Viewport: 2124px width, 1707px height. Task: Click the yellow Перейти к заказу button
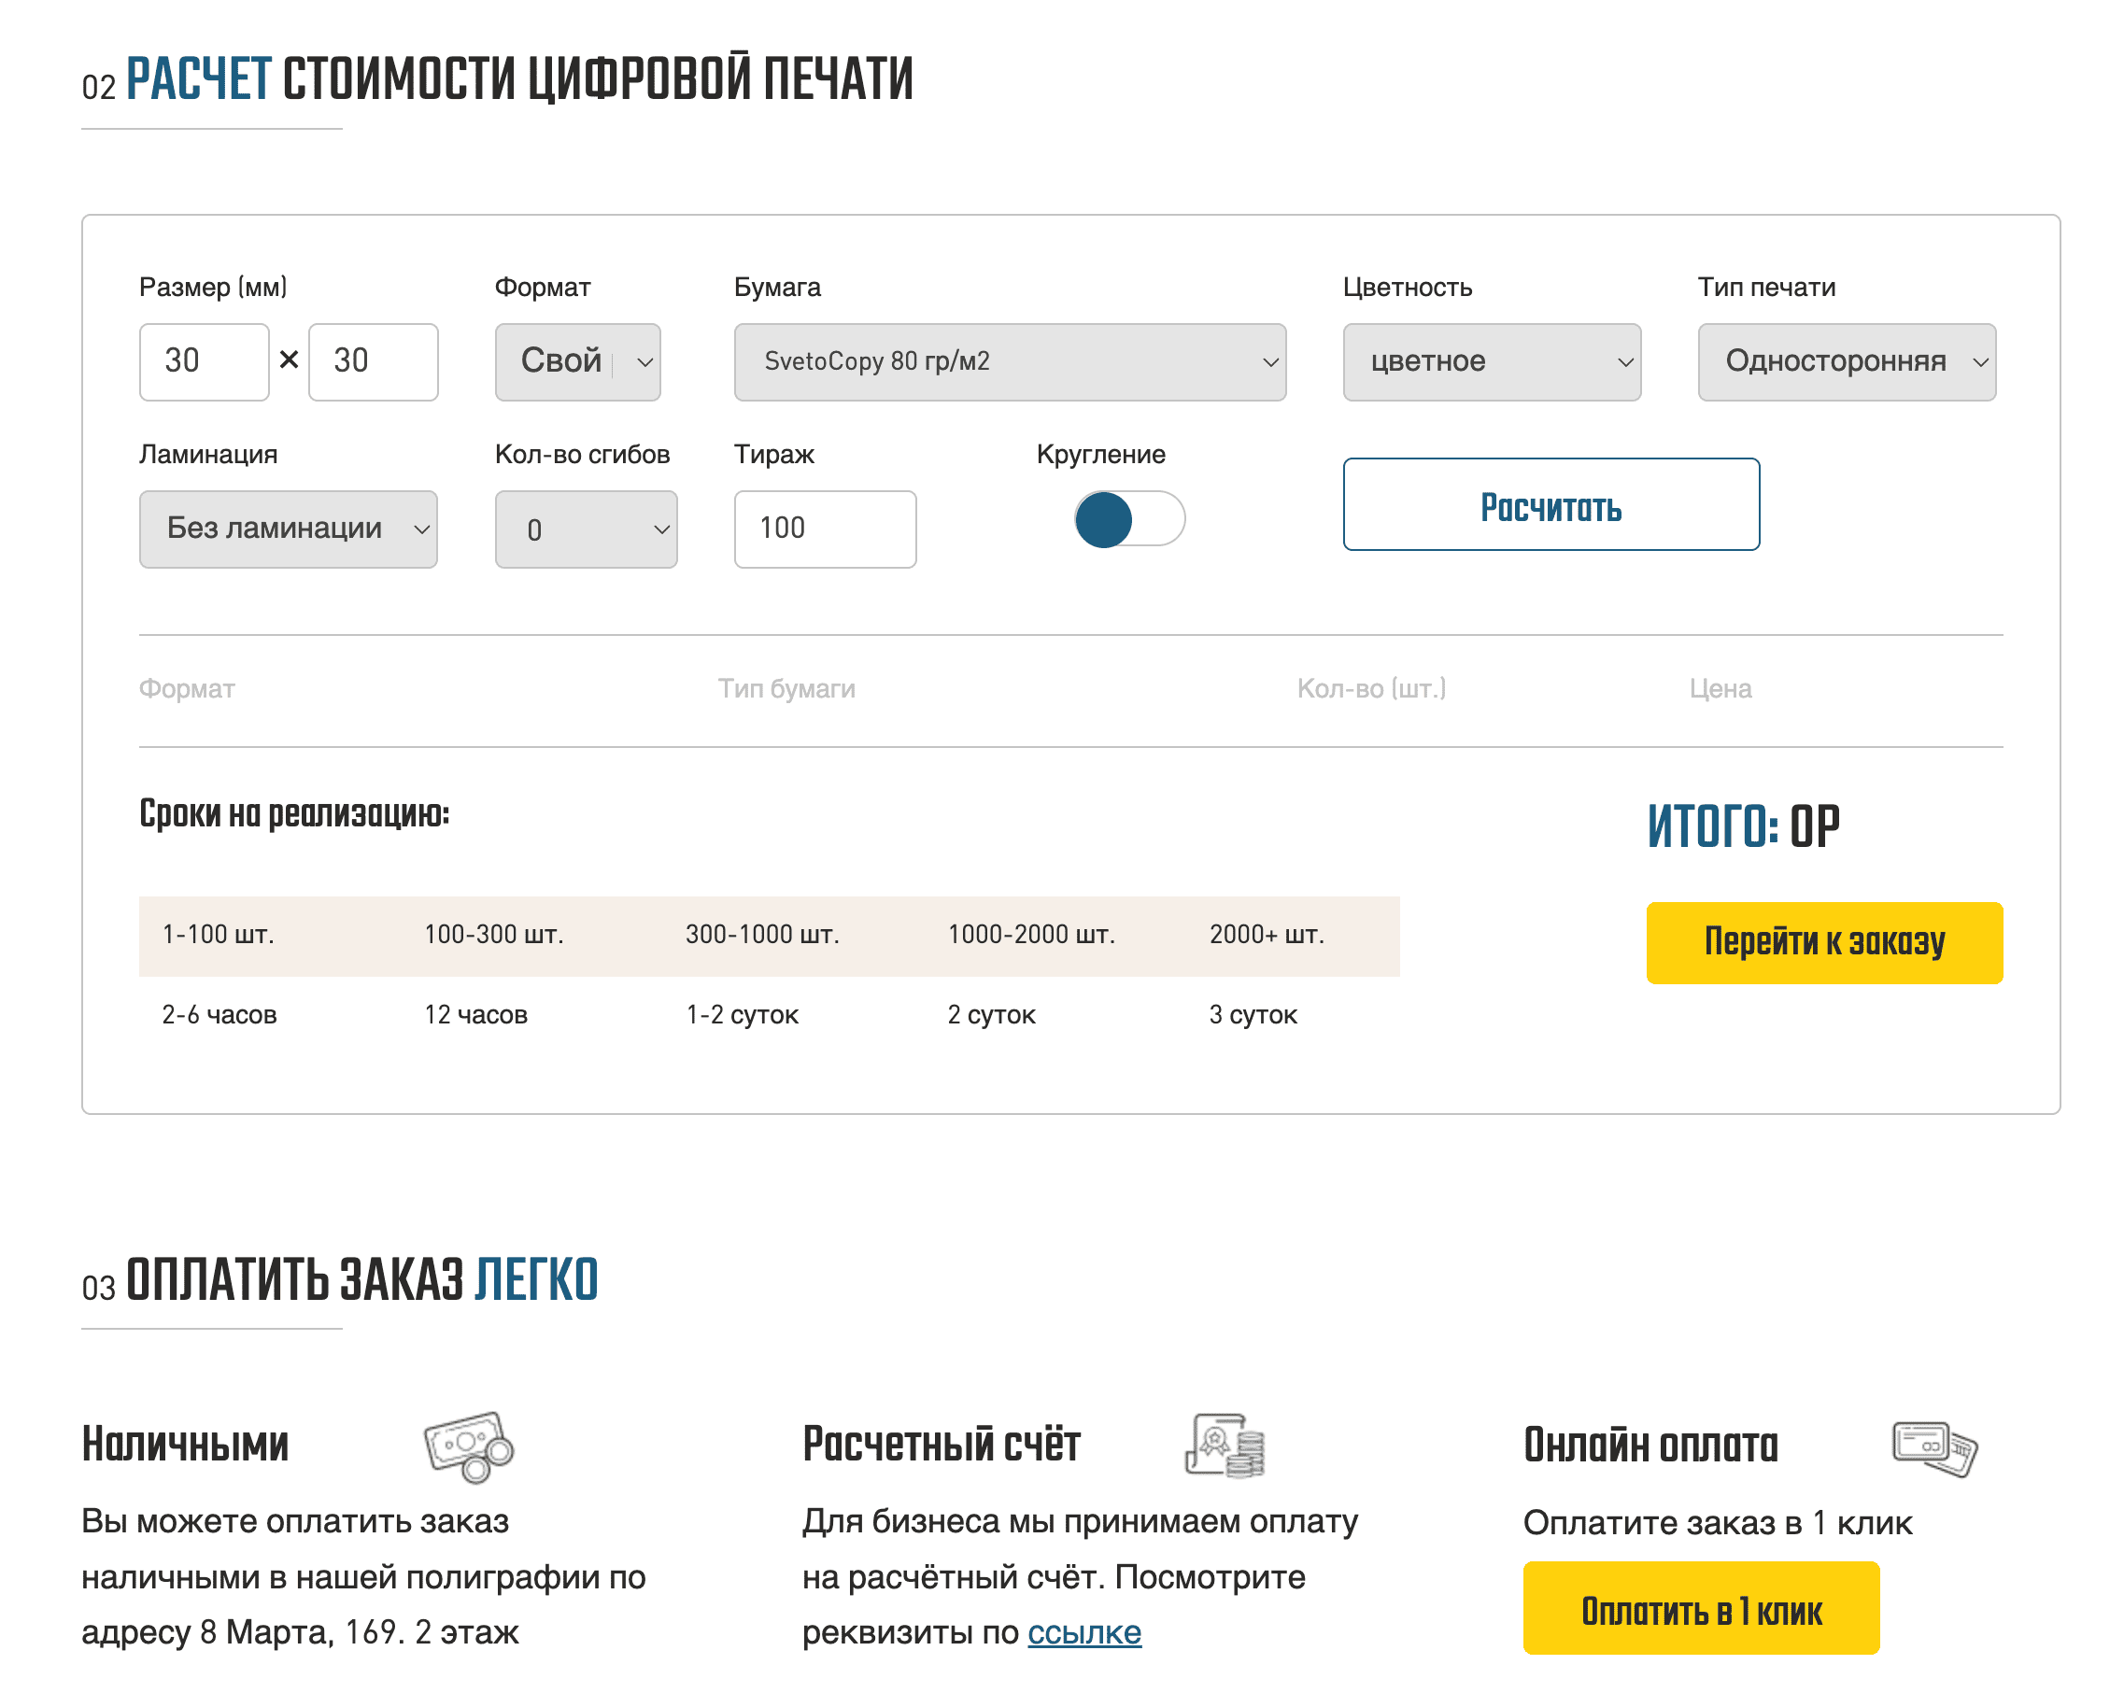[1824, 942]
